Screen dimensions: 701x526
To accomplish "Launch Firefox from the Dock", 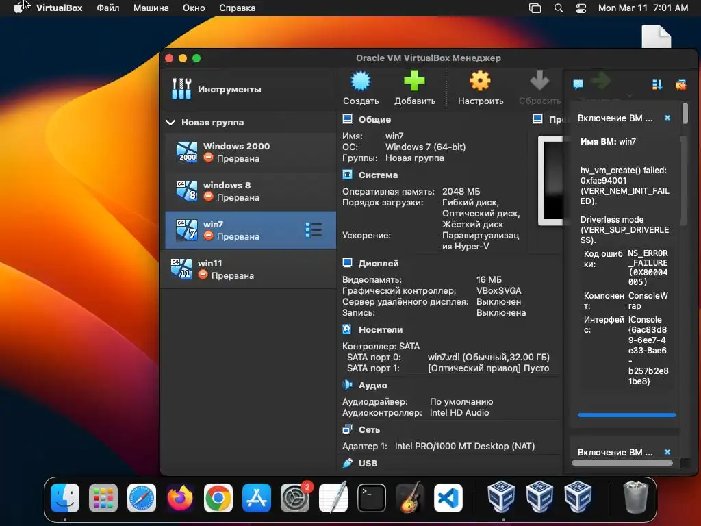I will pos(180,498).
